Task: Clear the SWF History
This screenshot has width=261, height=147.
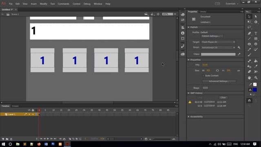Action: click(x=223, y=98)
